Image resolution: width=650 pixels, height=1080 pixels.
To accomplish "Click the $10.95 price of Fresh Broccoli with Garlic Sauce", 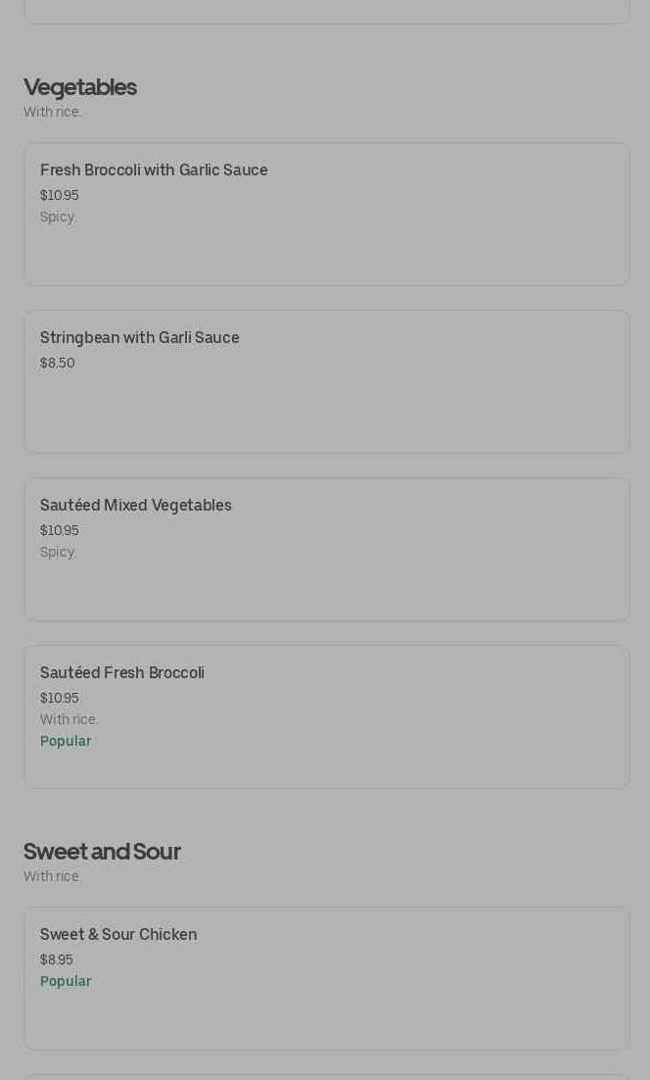I will click(60, 196).
